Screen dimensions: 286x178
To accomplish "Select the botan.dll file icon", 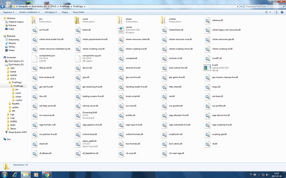I will click(x=78, y=30).
